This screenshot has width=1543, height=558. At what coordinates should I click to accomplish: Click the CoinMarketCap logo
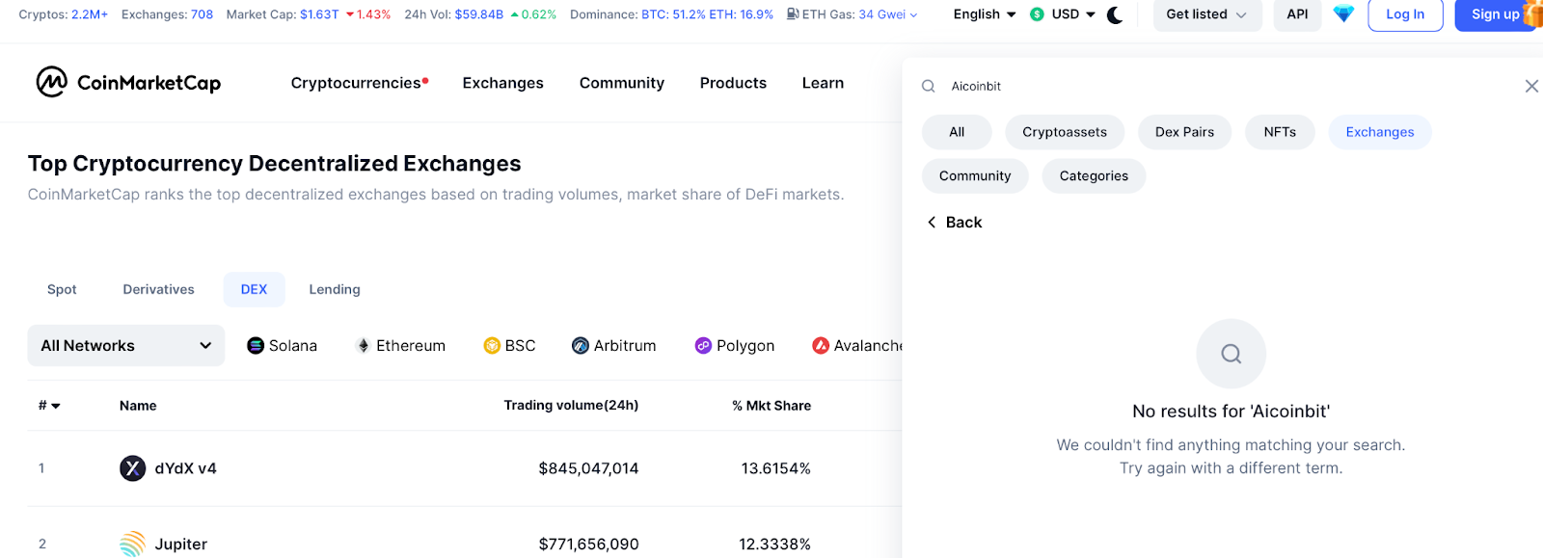(x=128, y=83)
